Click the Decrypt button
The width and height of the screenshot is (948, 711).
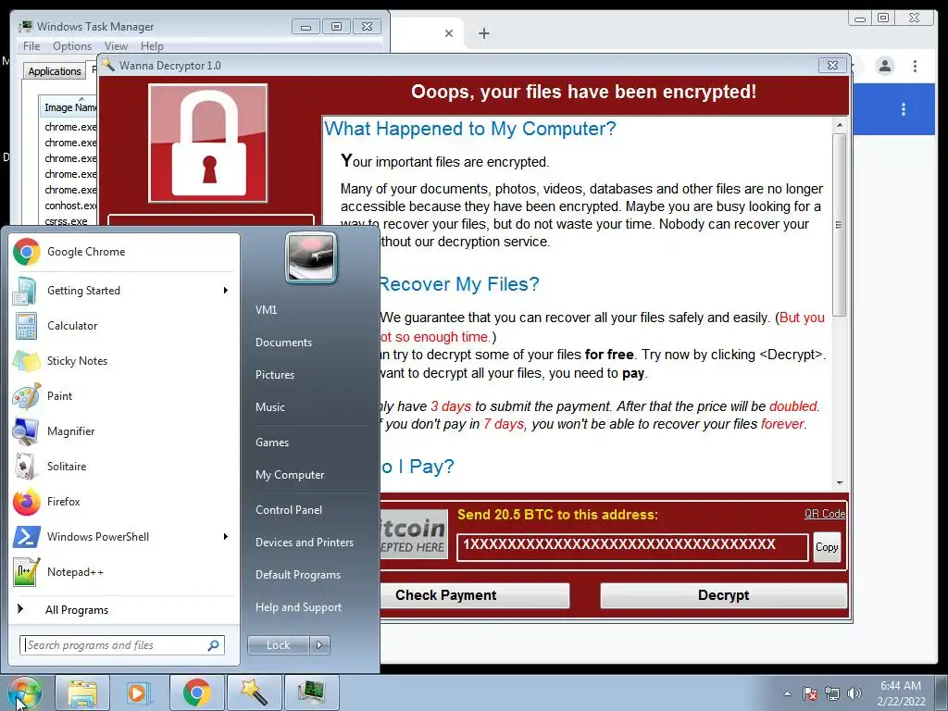pyautogui.click(x=724, y=595)
